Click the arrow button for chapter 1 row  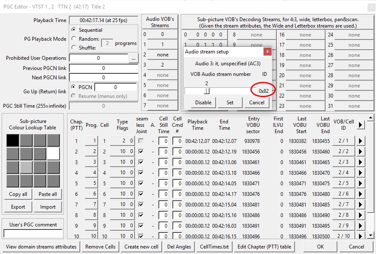click(360, 141)
